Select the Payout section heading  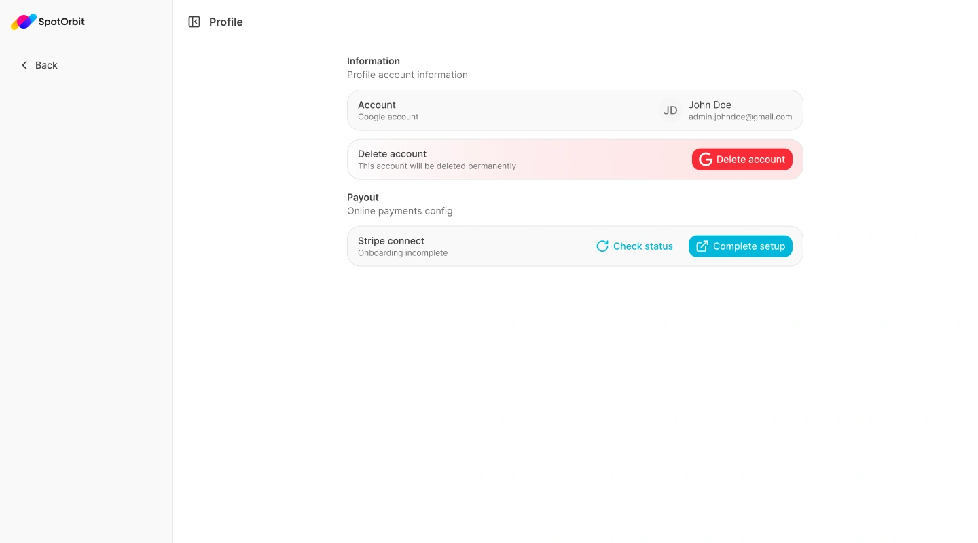pos(363,198)
